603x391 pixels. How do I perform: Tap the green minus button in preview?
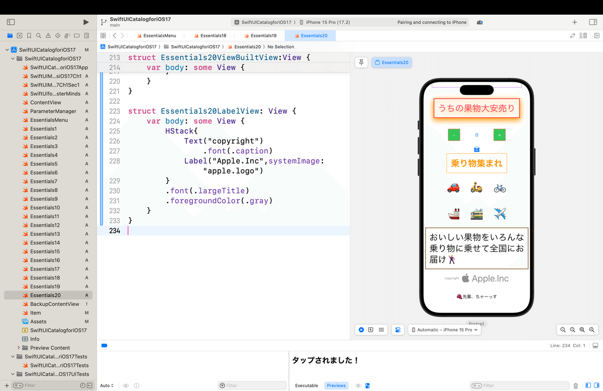[454, 135]
